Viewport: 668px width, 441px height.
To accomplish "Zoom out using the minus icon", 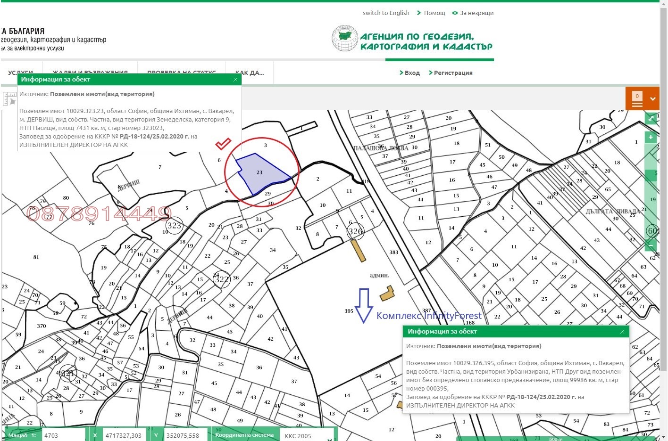I will click(x=651, y=245).
